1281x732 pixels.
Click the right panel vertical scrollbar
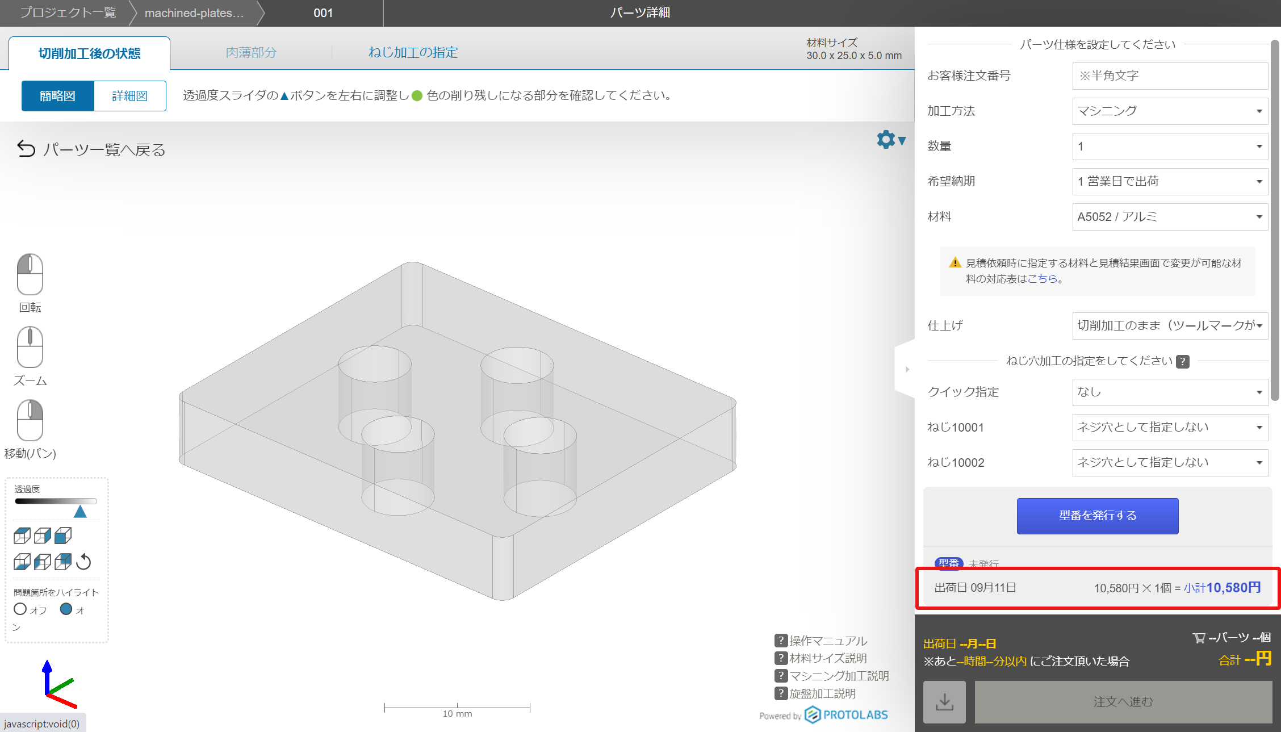click(x=1275, y=221)
